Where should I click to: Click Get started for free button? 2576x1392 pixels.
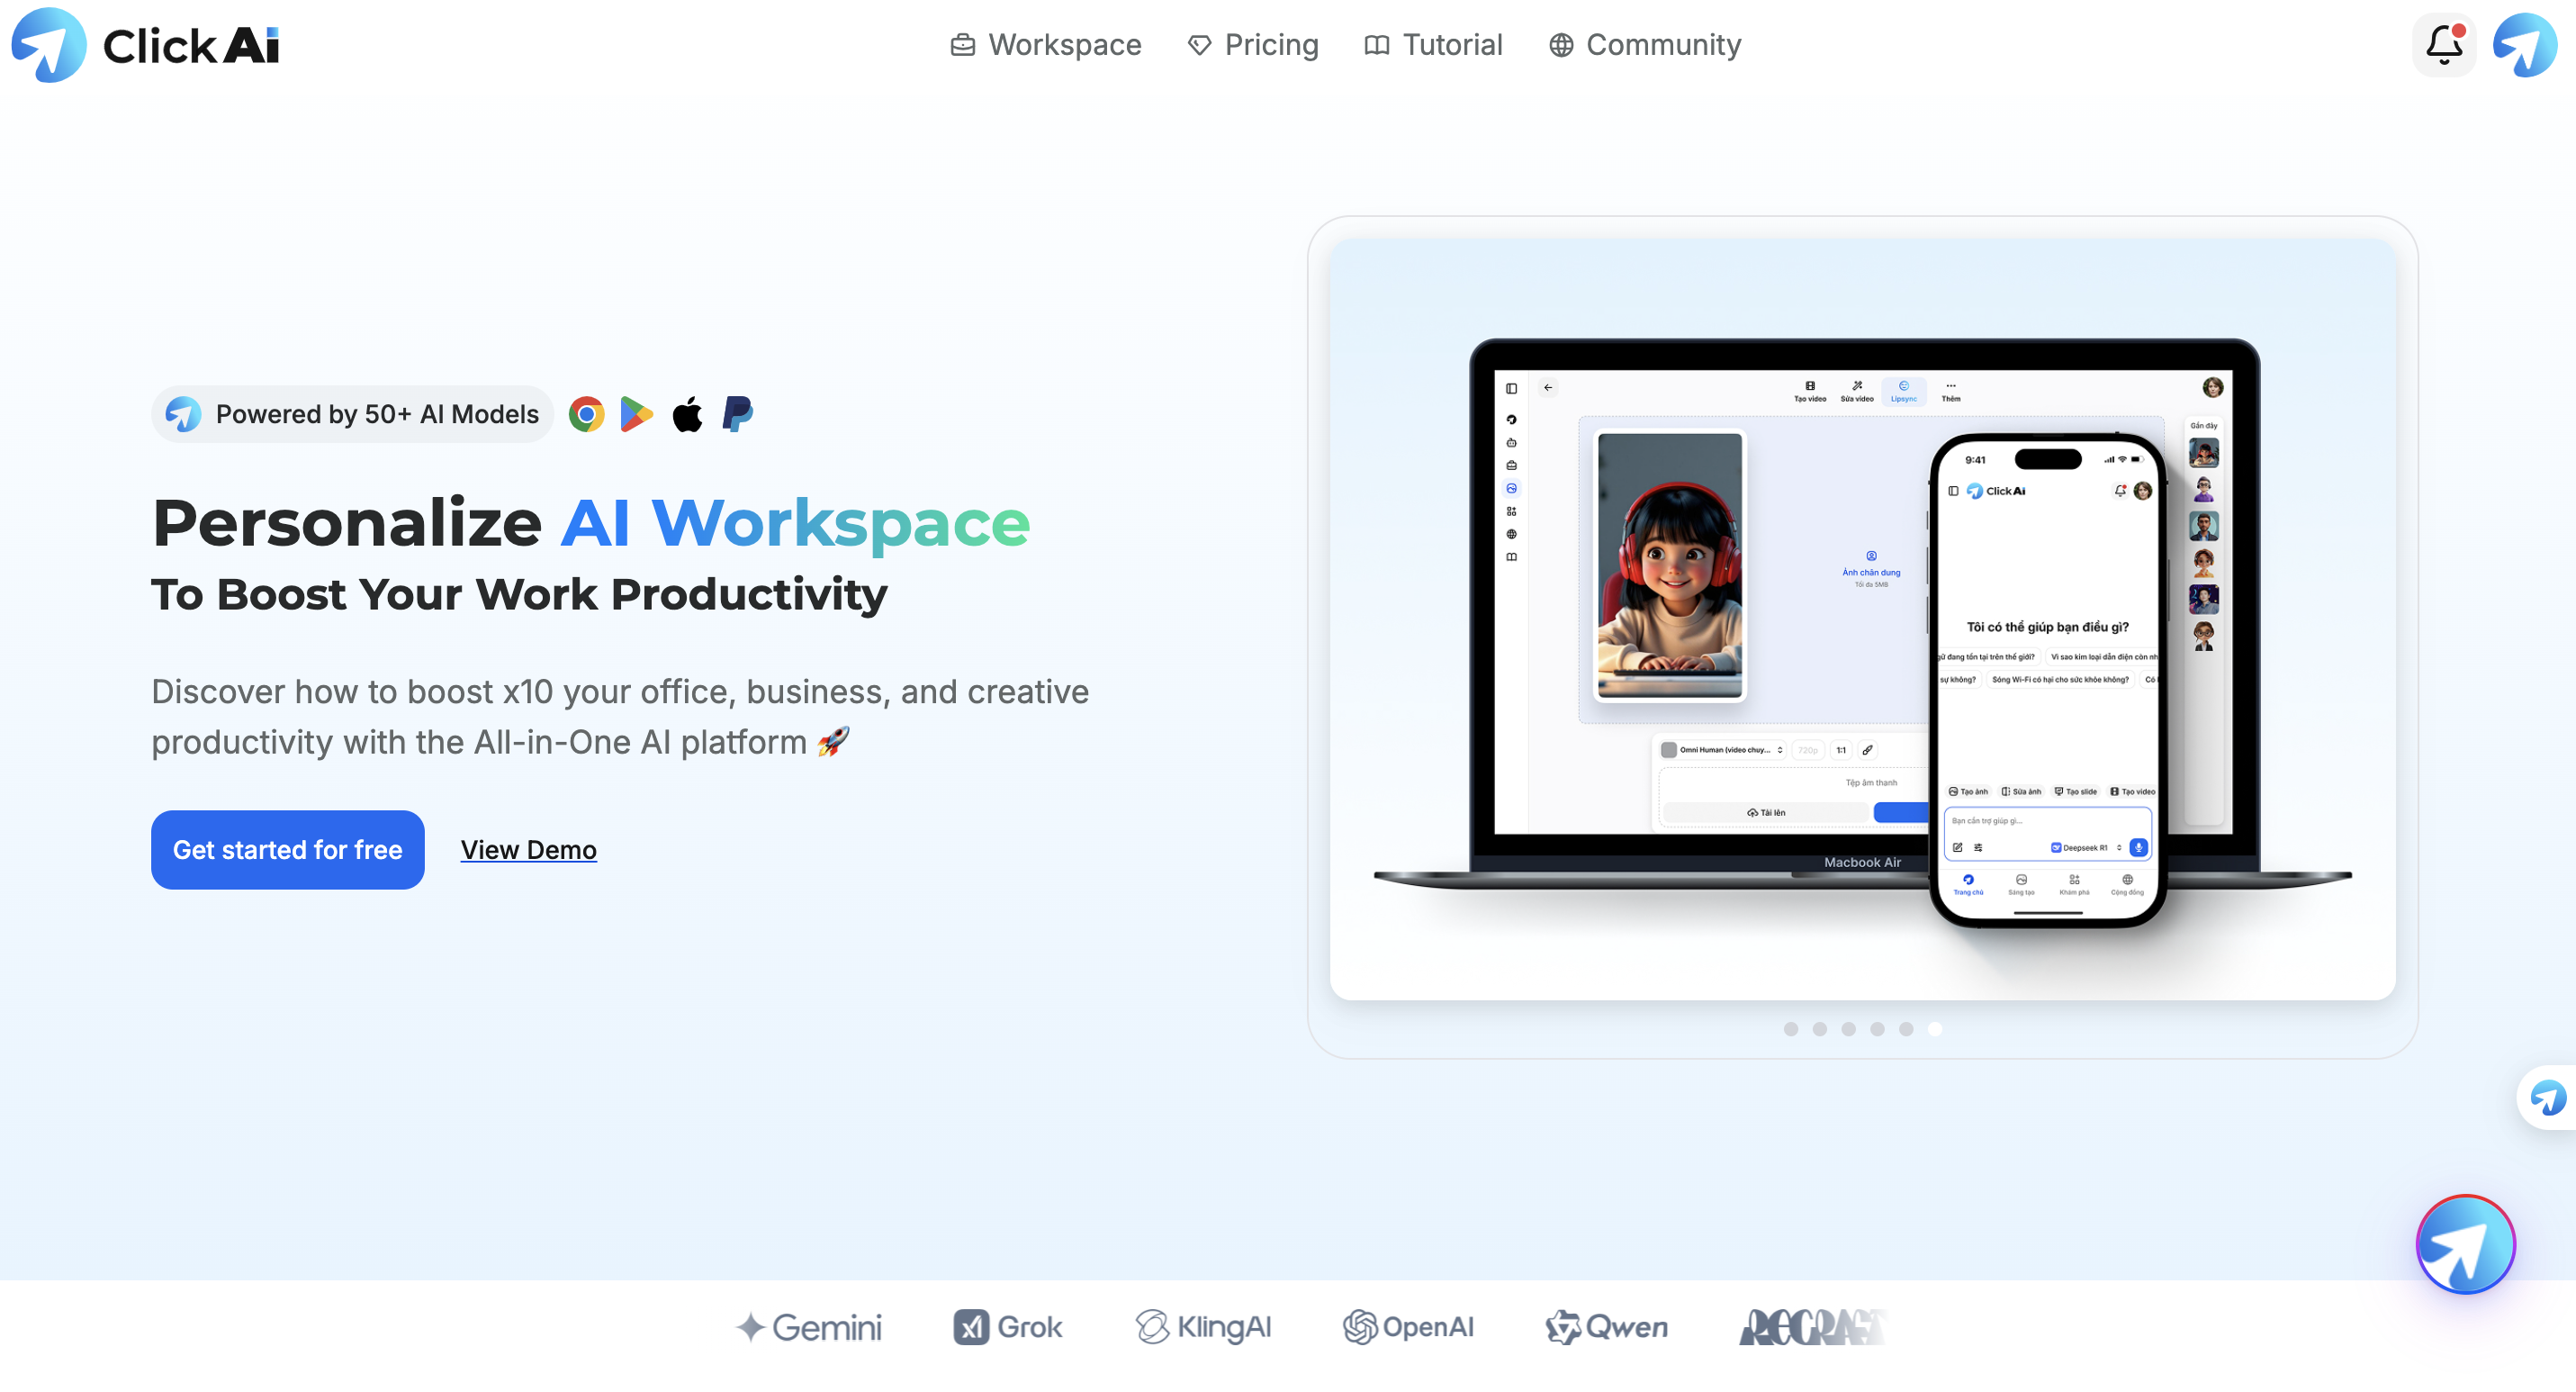click(x=287, y=850)
